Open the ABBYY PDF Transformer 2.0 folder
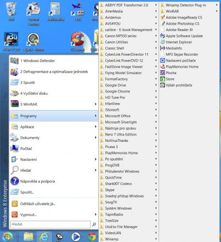Viewport: 221px width, 242px height. coord(129,5)
